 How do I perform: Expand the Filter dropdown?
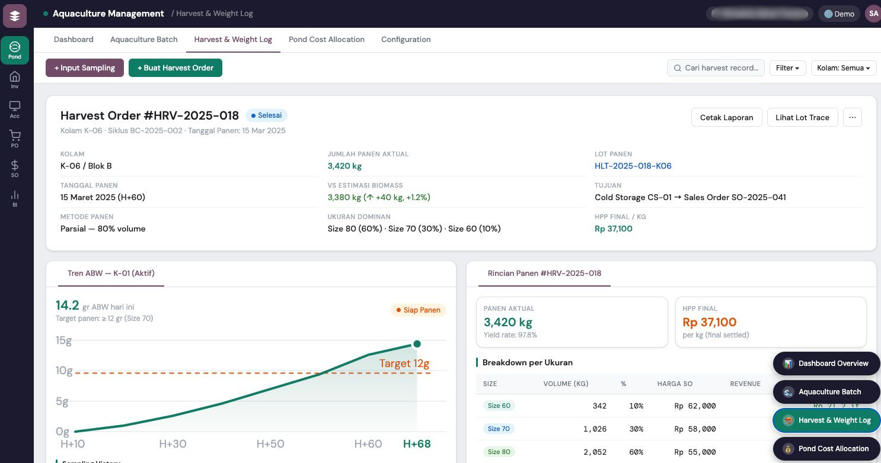click(x=787, y=68)
